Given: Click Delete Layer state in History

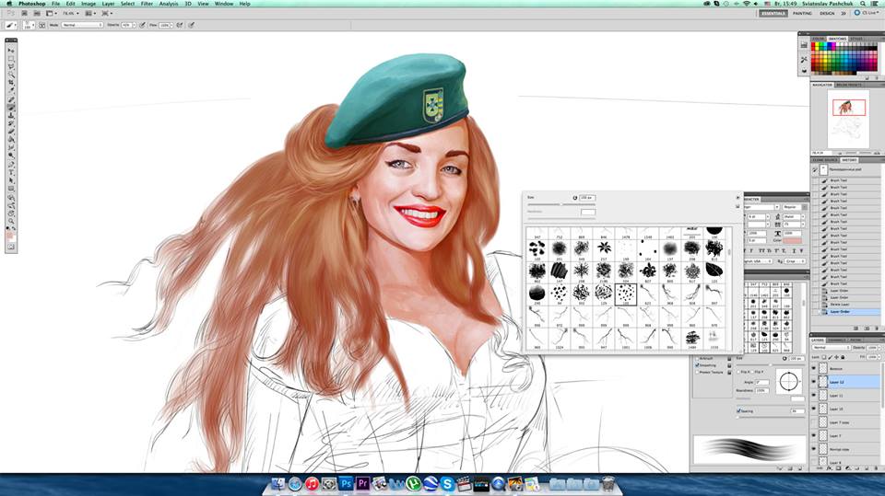Looking at the screenshot, I should [840, 305].
